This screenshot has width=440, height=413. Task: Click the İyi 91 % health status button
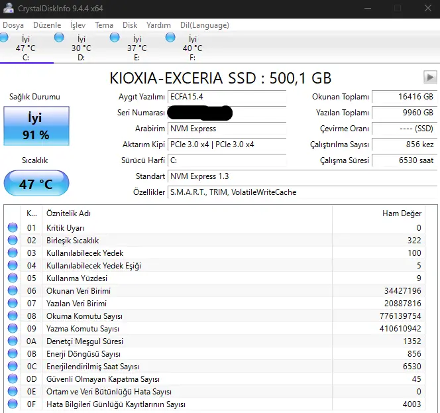36,126
